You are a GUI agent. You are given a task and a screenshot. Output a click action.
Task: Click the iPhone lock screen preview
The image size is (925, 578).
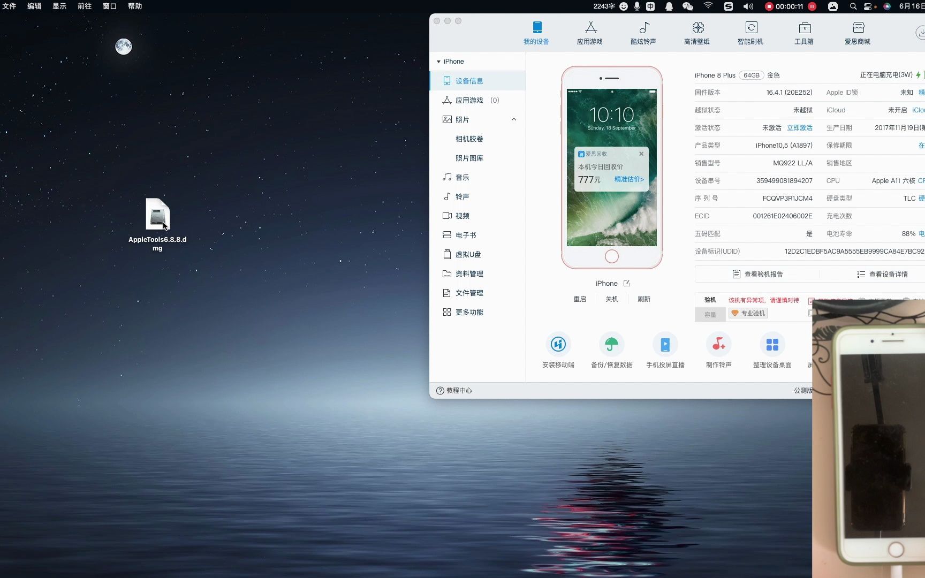coord(612,168)
